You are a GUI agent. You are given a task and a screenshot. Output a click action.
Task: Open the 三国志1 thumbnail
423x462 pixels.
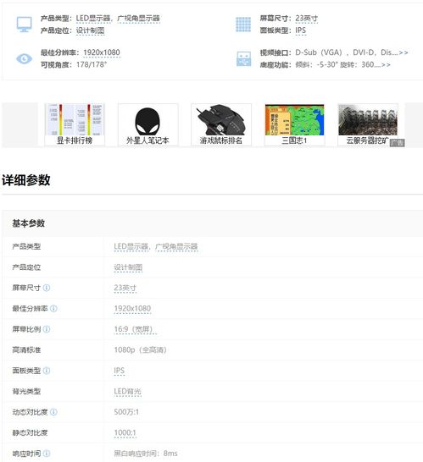[295, 124]
